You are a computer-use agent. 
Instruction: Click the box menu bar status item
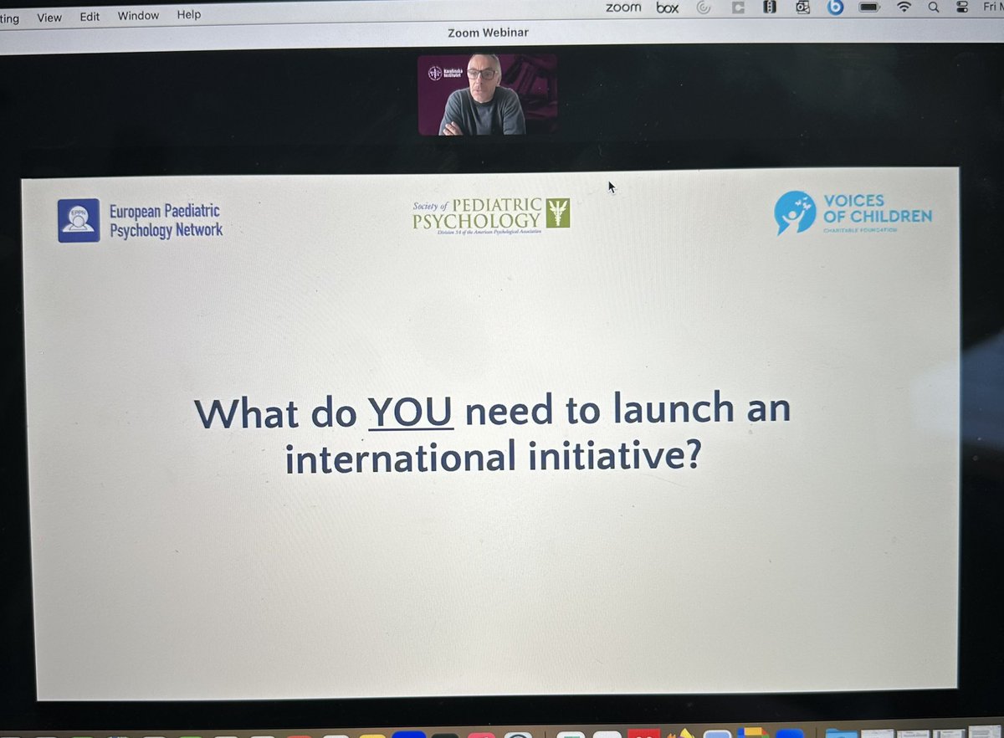point(667,8)
